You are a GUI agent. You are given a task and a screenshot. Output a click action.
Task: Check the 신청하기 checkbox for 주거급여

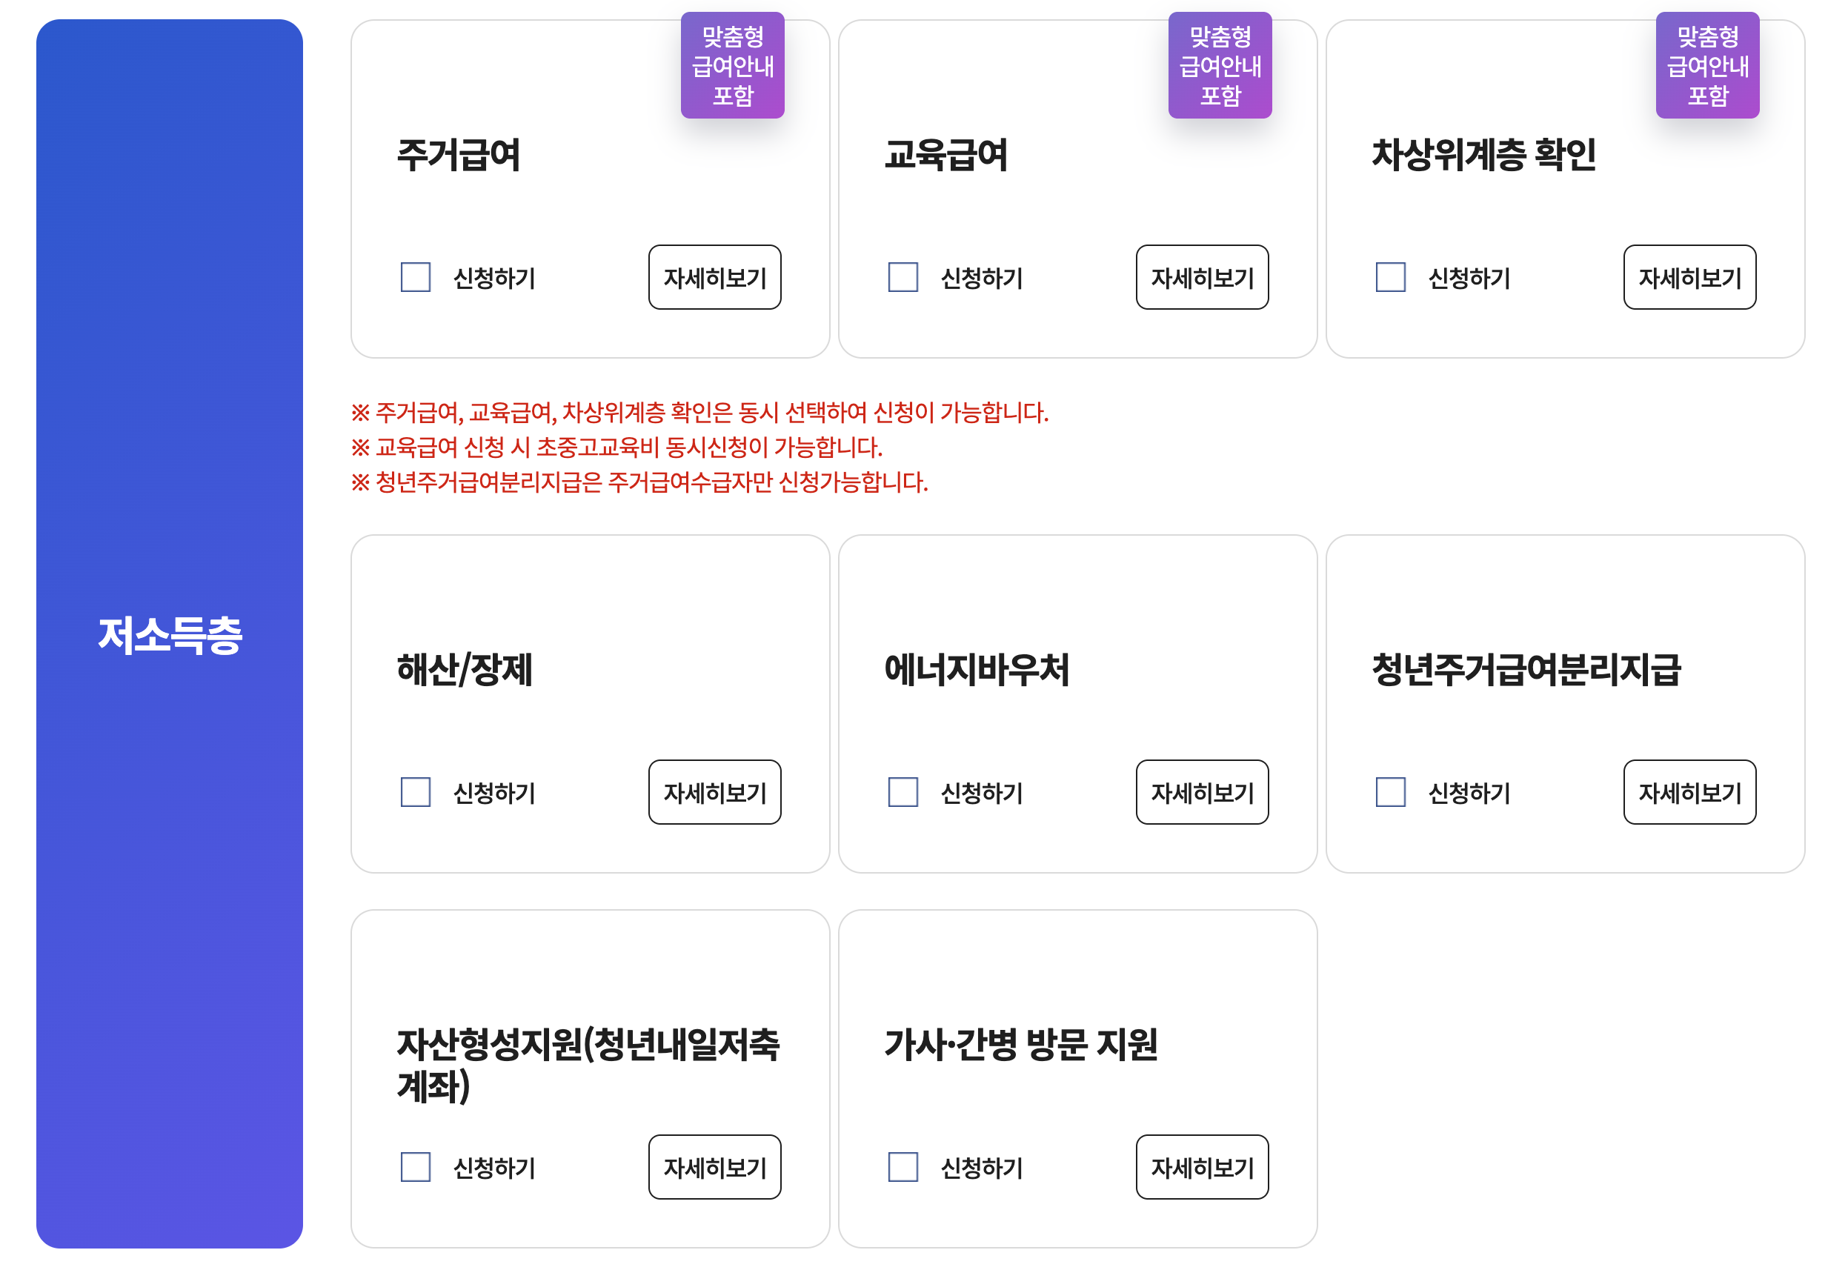414,278
